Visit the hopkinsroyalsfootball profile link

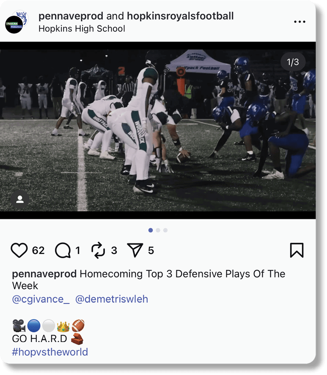(x=180, y=16)
